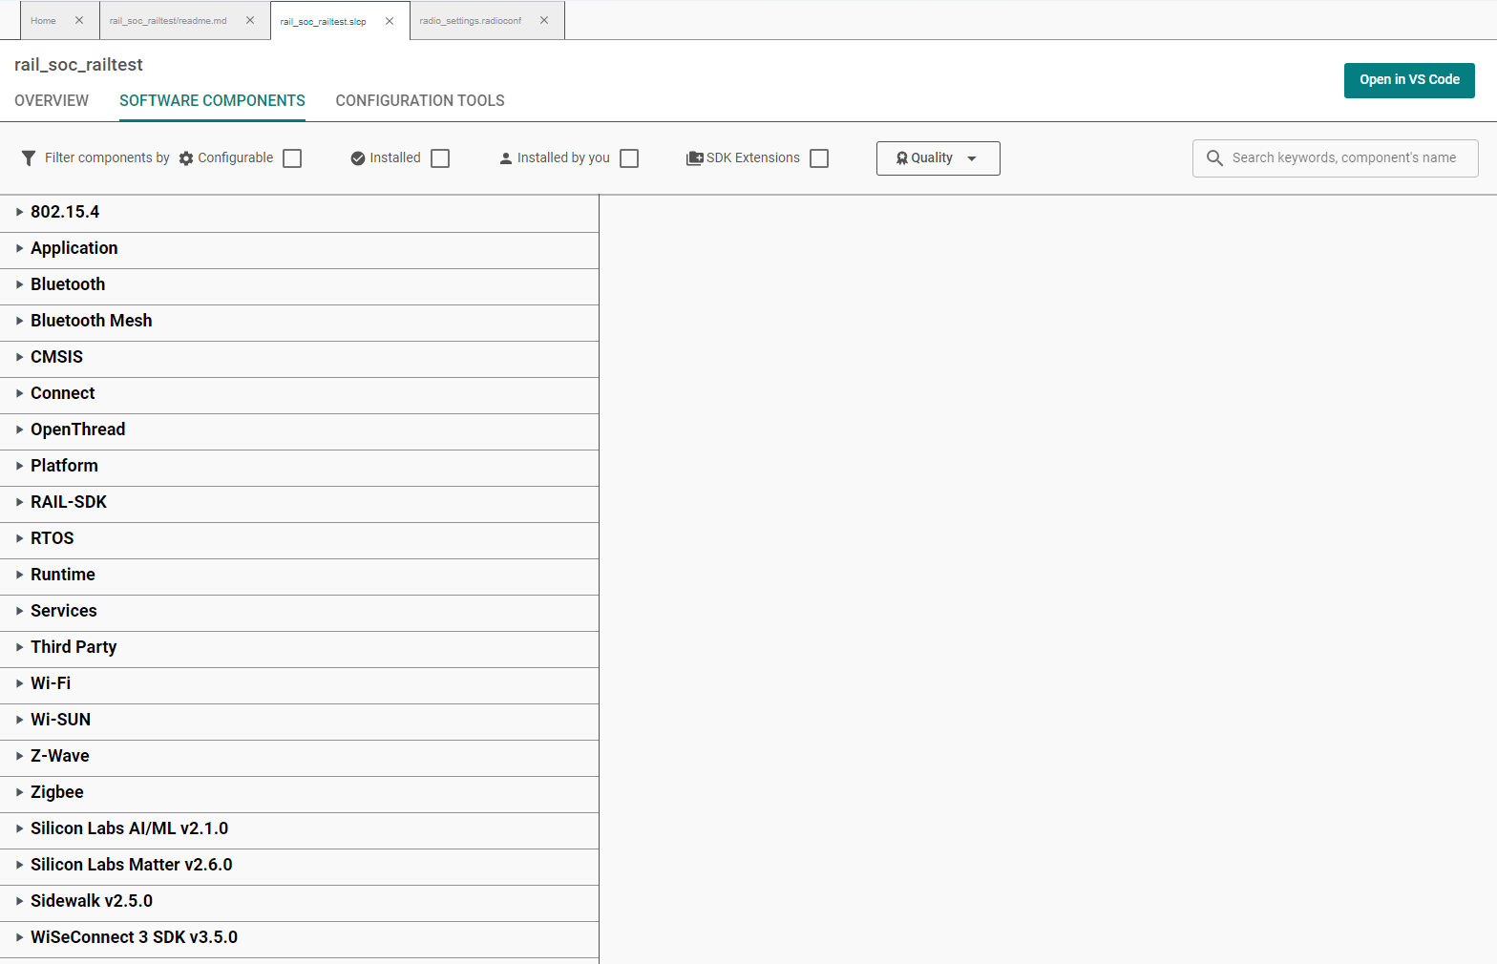Expand Silicon Labs Matter v2.6.0
The width and height of the screenshot is (1497, 964).
19,865
